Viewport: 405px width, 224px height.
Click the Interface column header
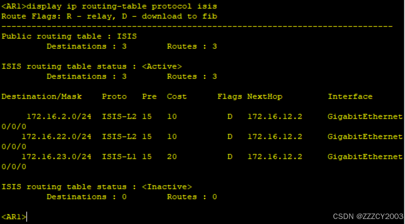click(x=350, y=97)
